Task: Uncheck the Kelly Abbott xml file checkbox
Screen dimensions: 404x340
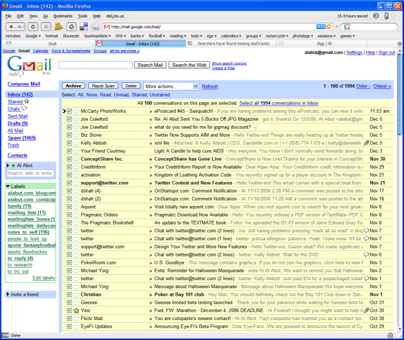Action: pos(69,143)
